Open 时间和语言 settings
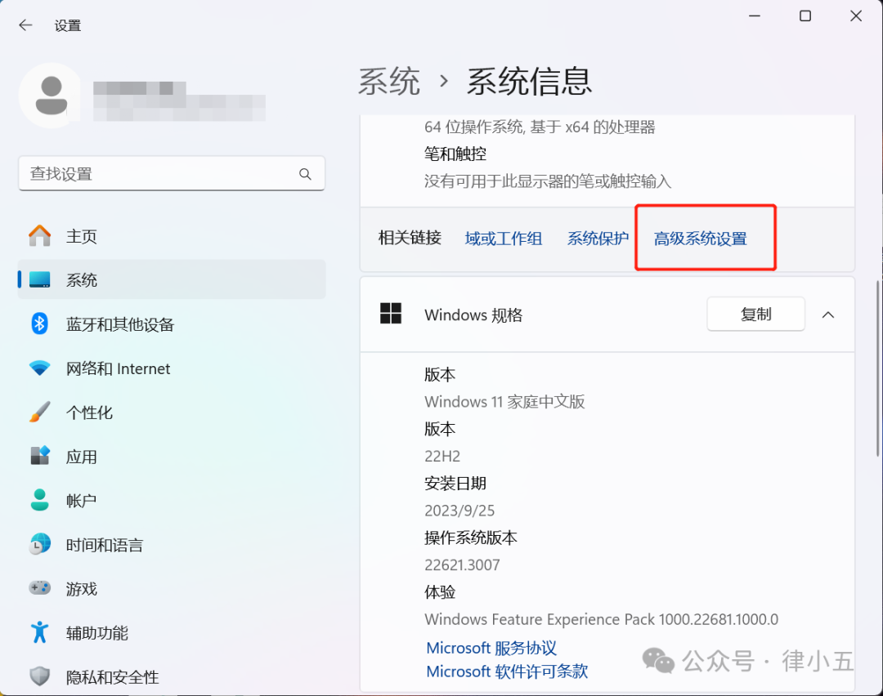883x696 pixels. [x=104, y=545]
